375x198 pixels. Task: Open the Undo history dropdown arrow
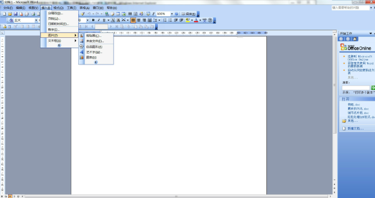coord(93,14)
